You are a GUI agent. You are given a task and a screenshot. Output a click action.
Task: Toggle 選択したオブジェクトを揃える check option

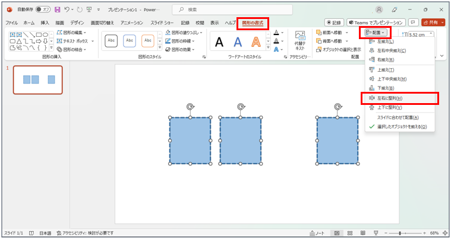401,127
